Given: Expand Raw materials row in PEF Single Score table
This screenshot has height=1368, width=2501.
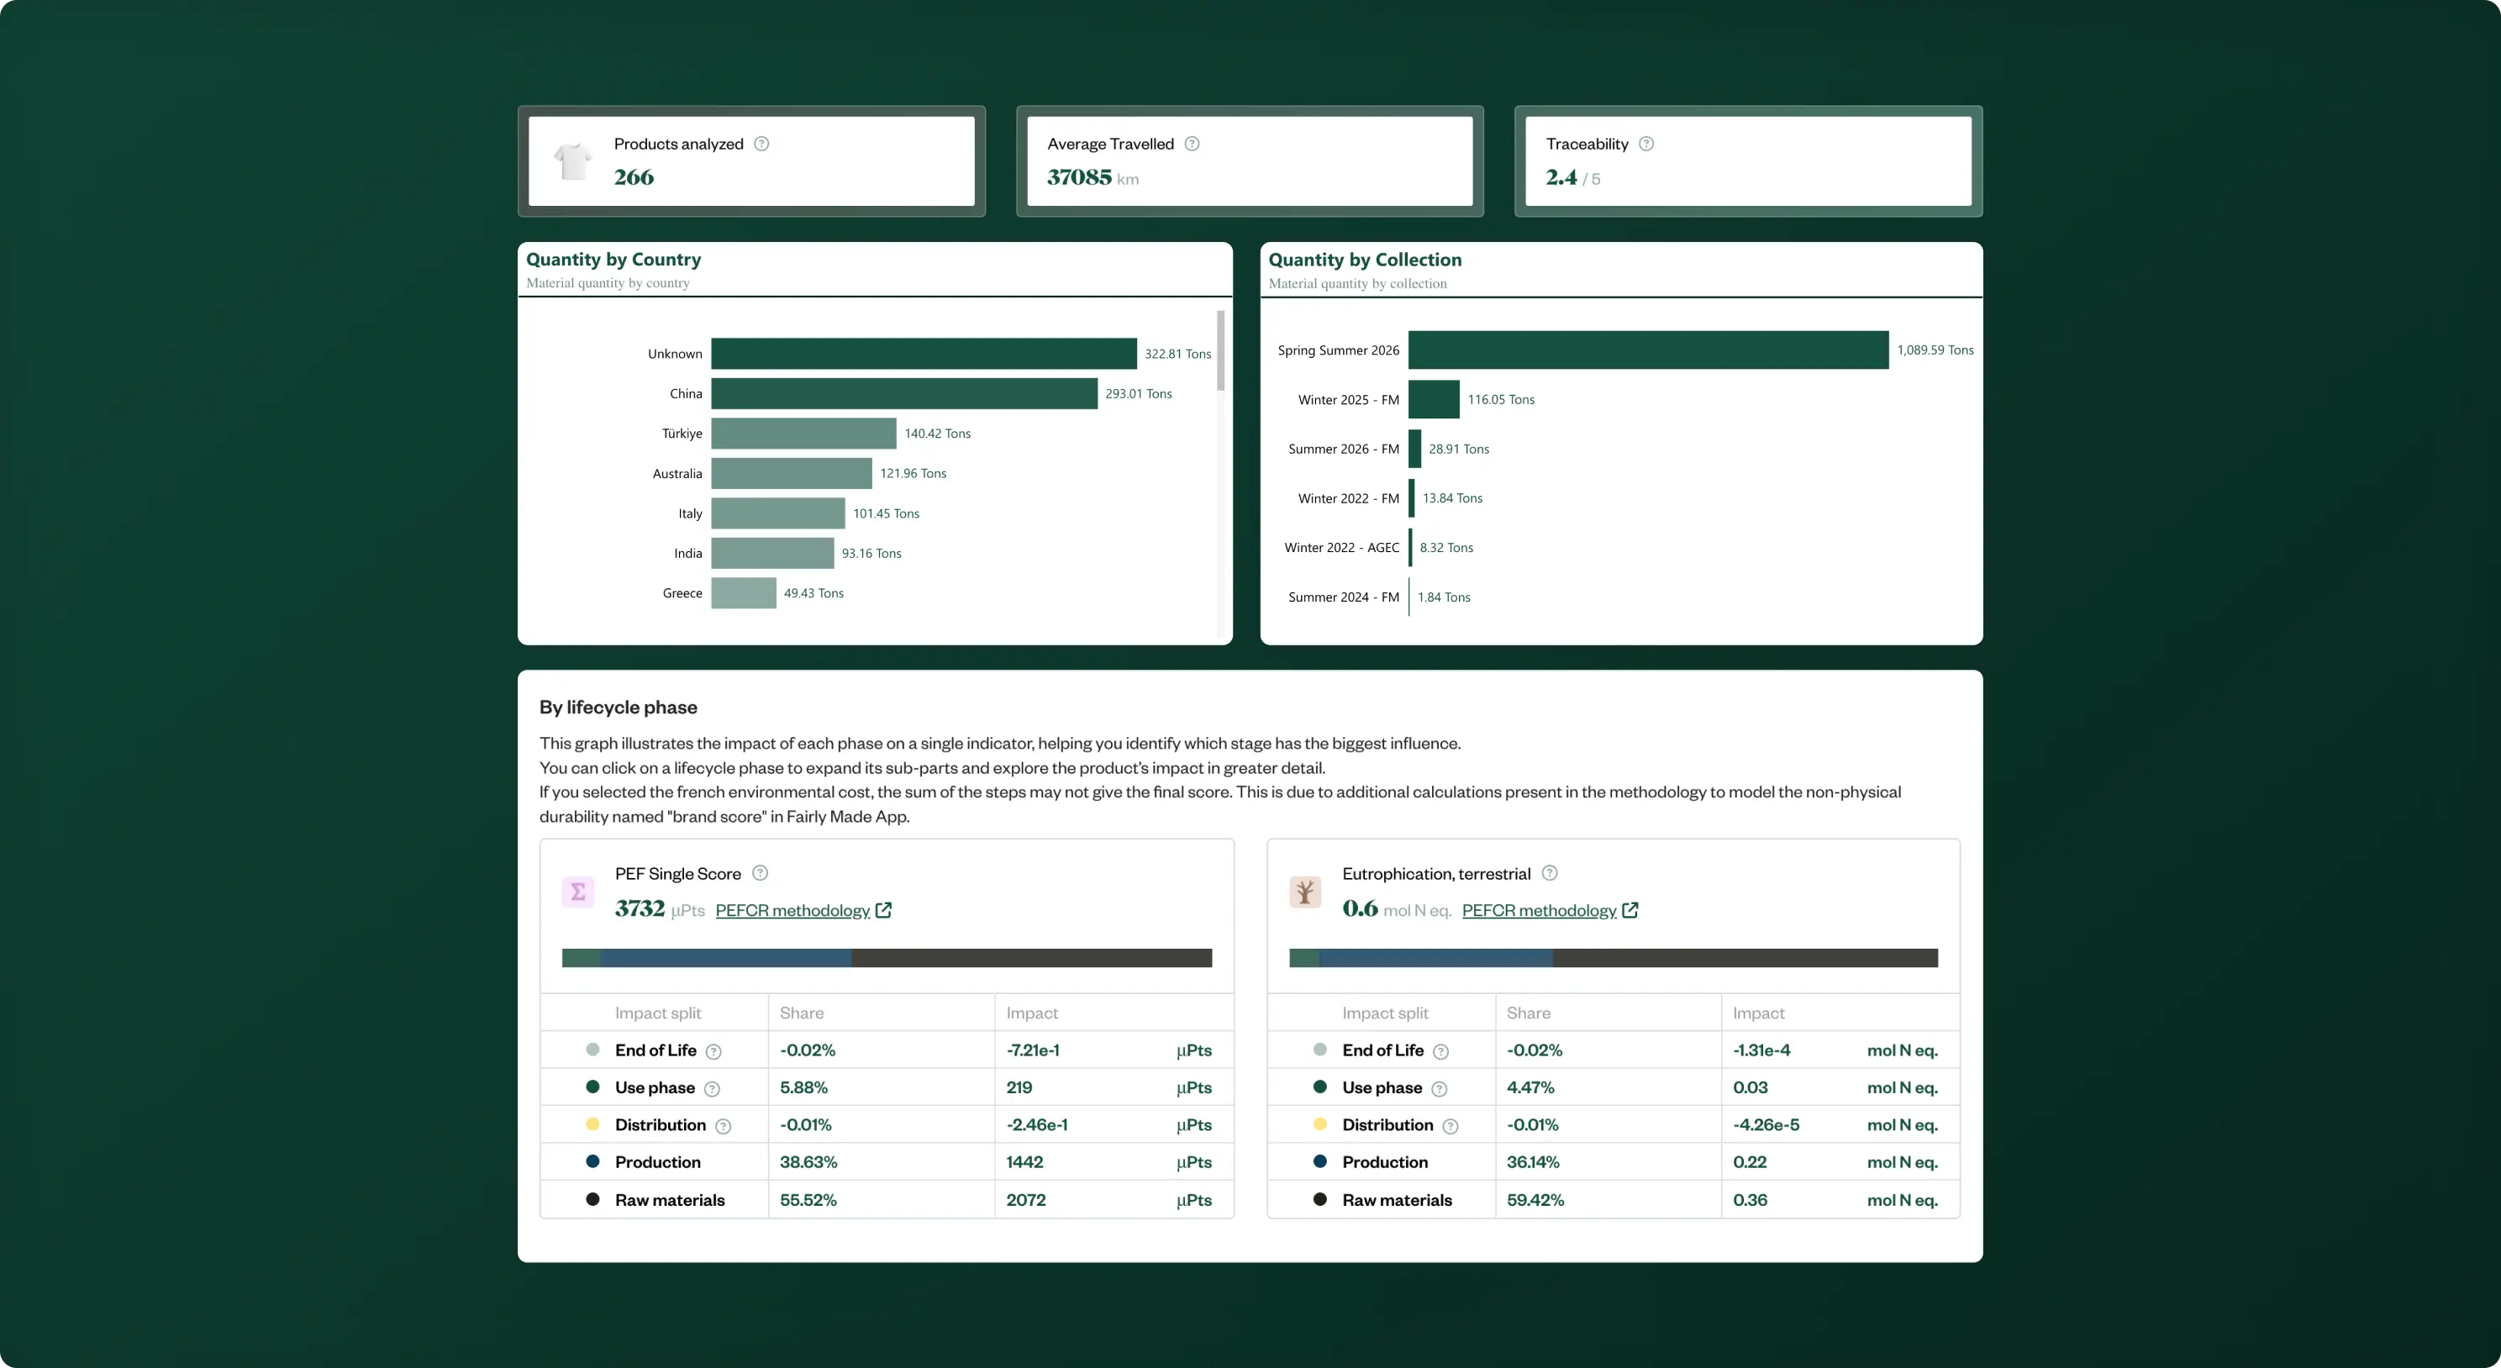Looking at the screenshot, I should point(887,1200).
